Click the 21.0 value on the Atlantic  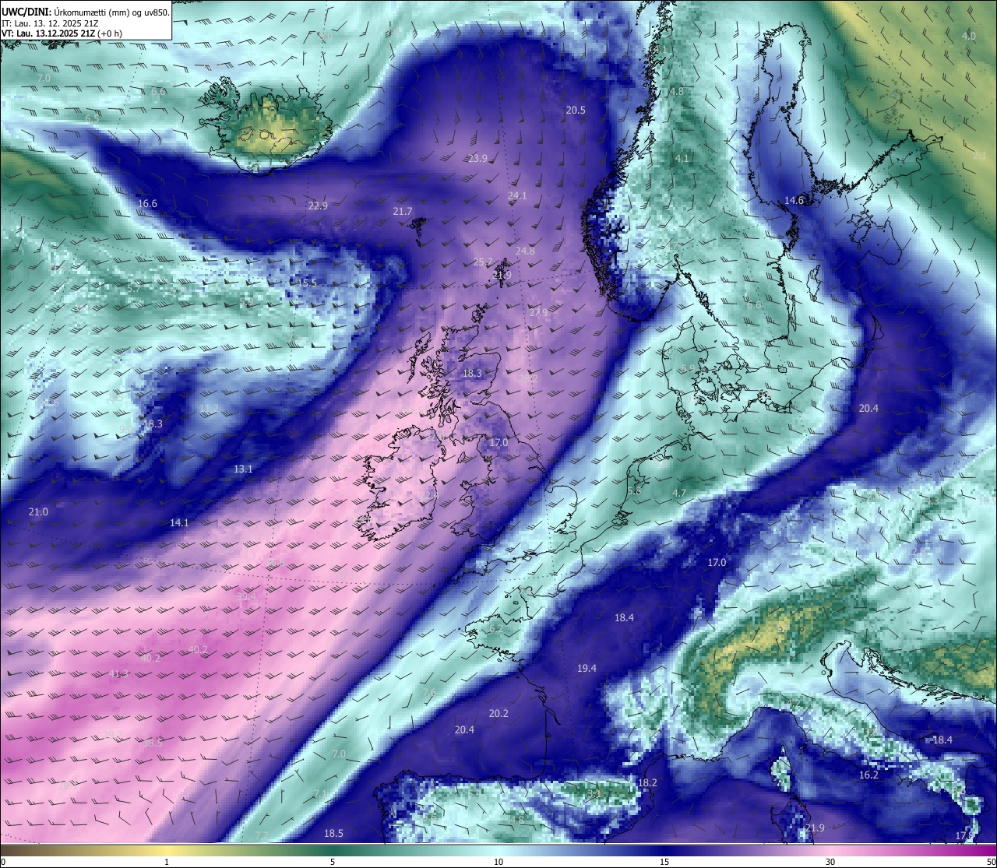(x=38, y=512)
